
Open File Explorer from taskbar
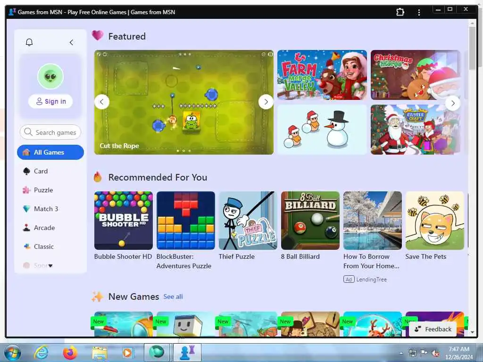click(x=99, y=353)
